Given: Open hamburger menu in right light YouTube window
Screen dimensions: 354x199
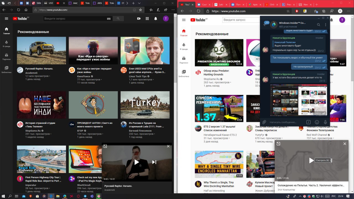Looking at the screenshot, I should pyautogui.click(x=184, y=20).
